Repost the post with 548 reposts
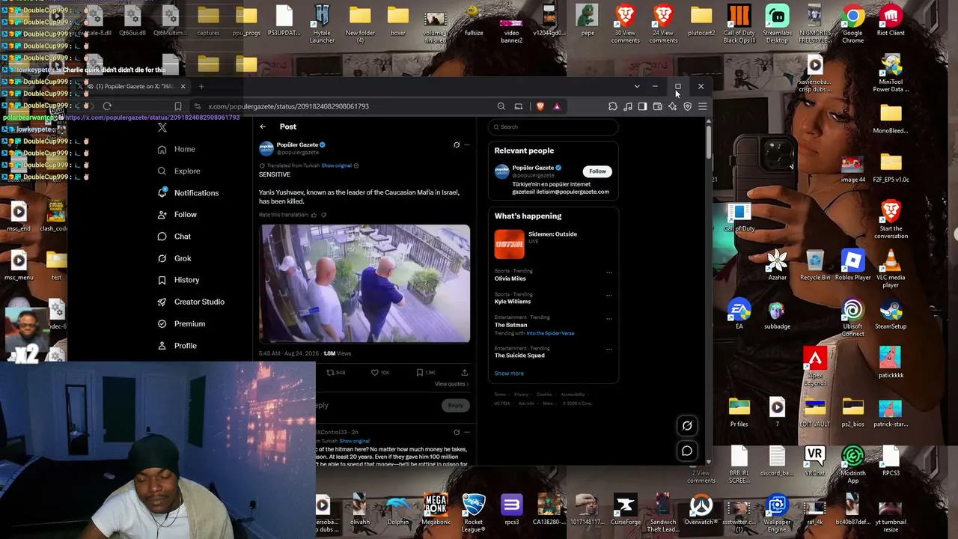 (x=335, y=372)
